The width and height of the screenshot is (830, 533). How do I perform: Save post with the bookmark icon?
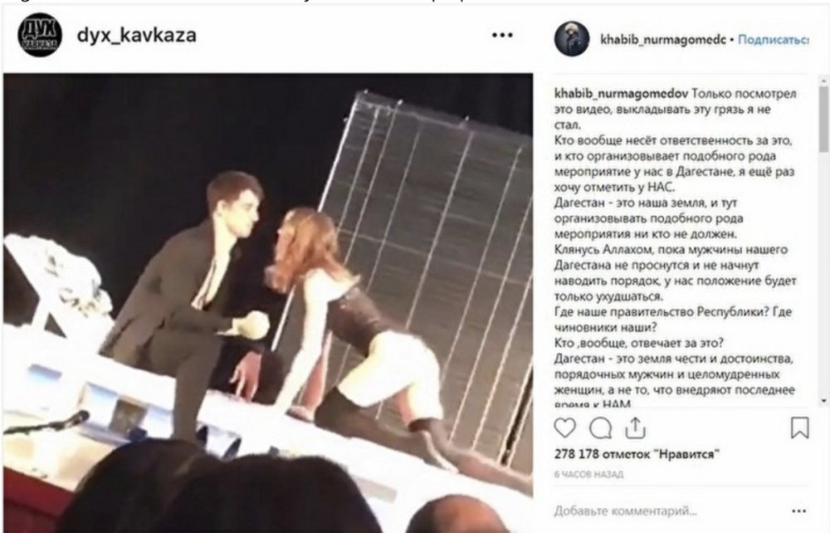pyautogui.click(x=799, y=428)
